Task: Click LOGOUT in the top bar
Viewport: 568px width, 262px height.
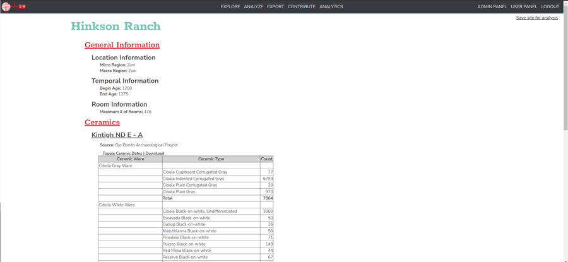Action: (550, 7)
